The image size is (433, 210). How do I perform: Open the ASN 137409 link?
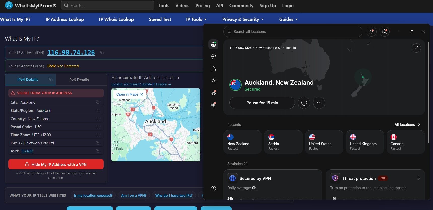coord(27,151)
